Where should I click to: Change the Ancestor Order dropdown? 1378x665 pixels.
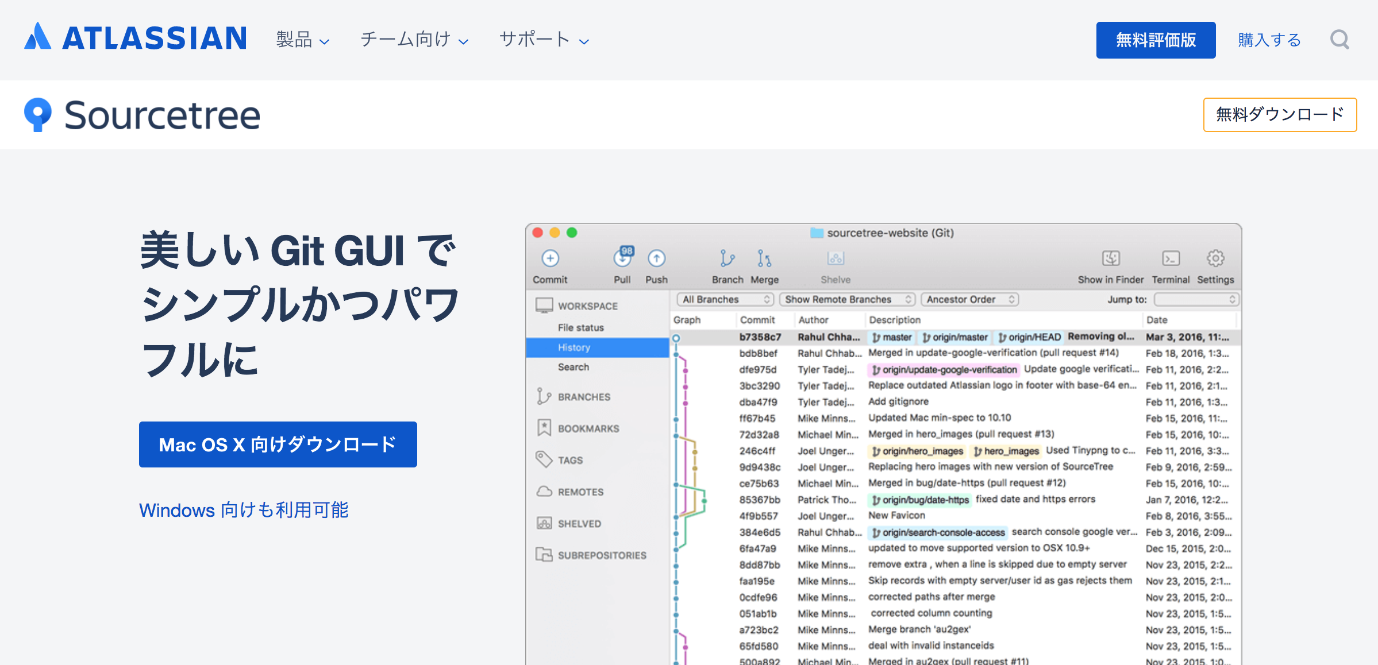969,299
